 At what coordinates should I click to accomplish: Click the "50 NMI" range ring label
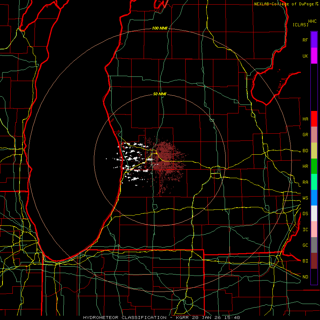pyautogui.click(x=160, y=94)
